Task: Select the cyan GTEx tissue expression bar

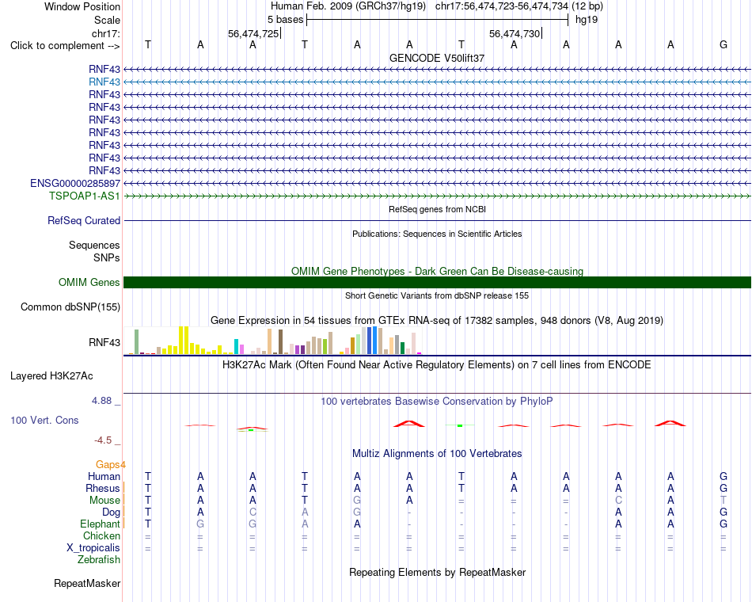Action: point(237,346)
